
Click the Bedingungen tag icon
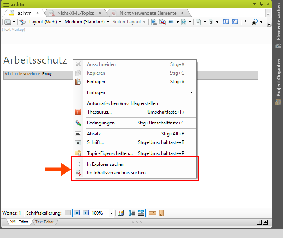(78, 123)
